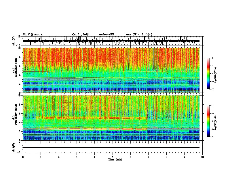Click inside the ch.1 spectrogram panel
This screenshot has width=228, height=176.
click(111, 70)
